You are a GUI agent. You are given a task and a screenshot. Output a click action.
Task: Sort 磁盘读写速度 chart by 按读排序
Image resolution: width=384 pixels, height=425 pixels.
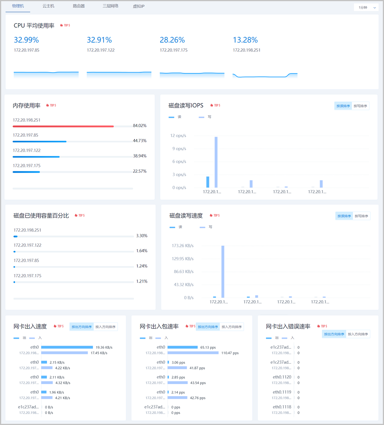(344, 216)
